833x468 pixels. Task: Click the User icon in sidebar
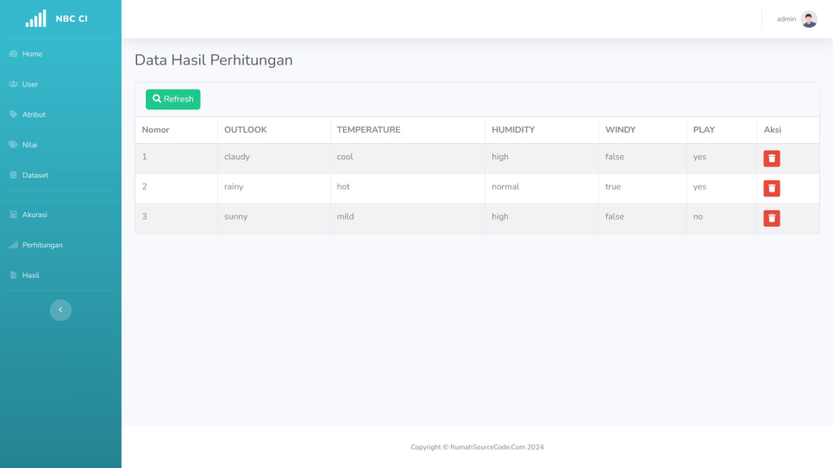[13, 84]
